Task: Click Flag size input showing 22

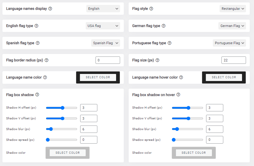Action: (x=234, y=60)
